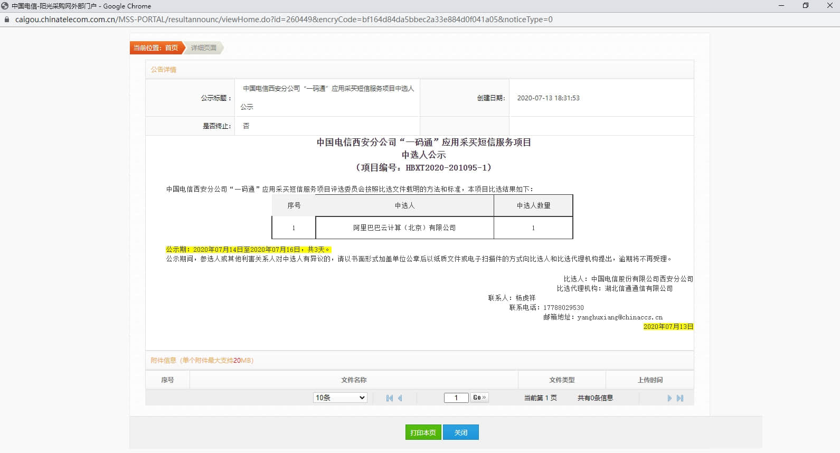840x453 pixels.
Task: Jump to last page of attachments
Action: pos(680,398)
